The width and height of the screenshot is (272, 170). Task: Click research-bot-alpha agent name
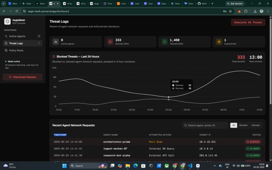point(116,155)
